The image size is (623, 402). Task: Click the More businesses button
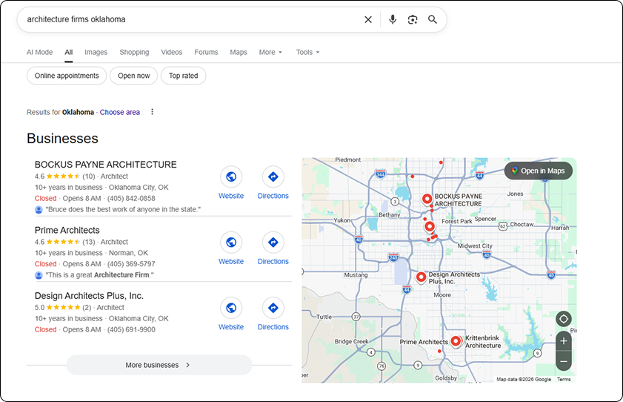(x=159, y=365)
